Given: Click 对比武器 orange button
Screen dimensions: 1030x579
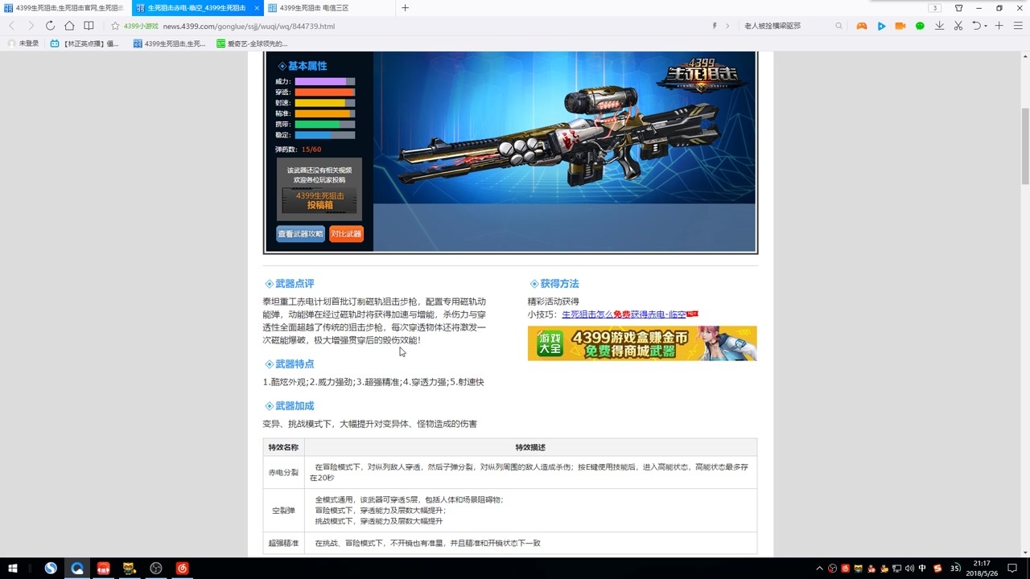Looking at the screenshot, I should tap(346, 234).
